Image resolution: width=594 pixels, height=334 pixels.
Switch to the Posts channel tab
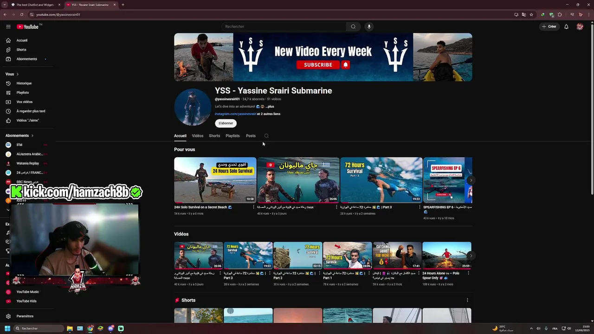[251, 136]
